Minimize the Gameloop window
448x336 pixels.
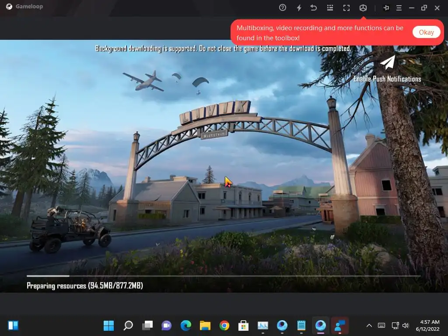[411, 8]
